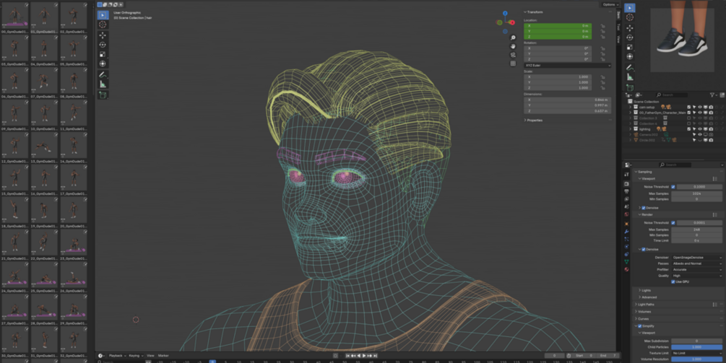
Task: Exclude cam setup collection via its checkbox
Action: pos(689,108)
